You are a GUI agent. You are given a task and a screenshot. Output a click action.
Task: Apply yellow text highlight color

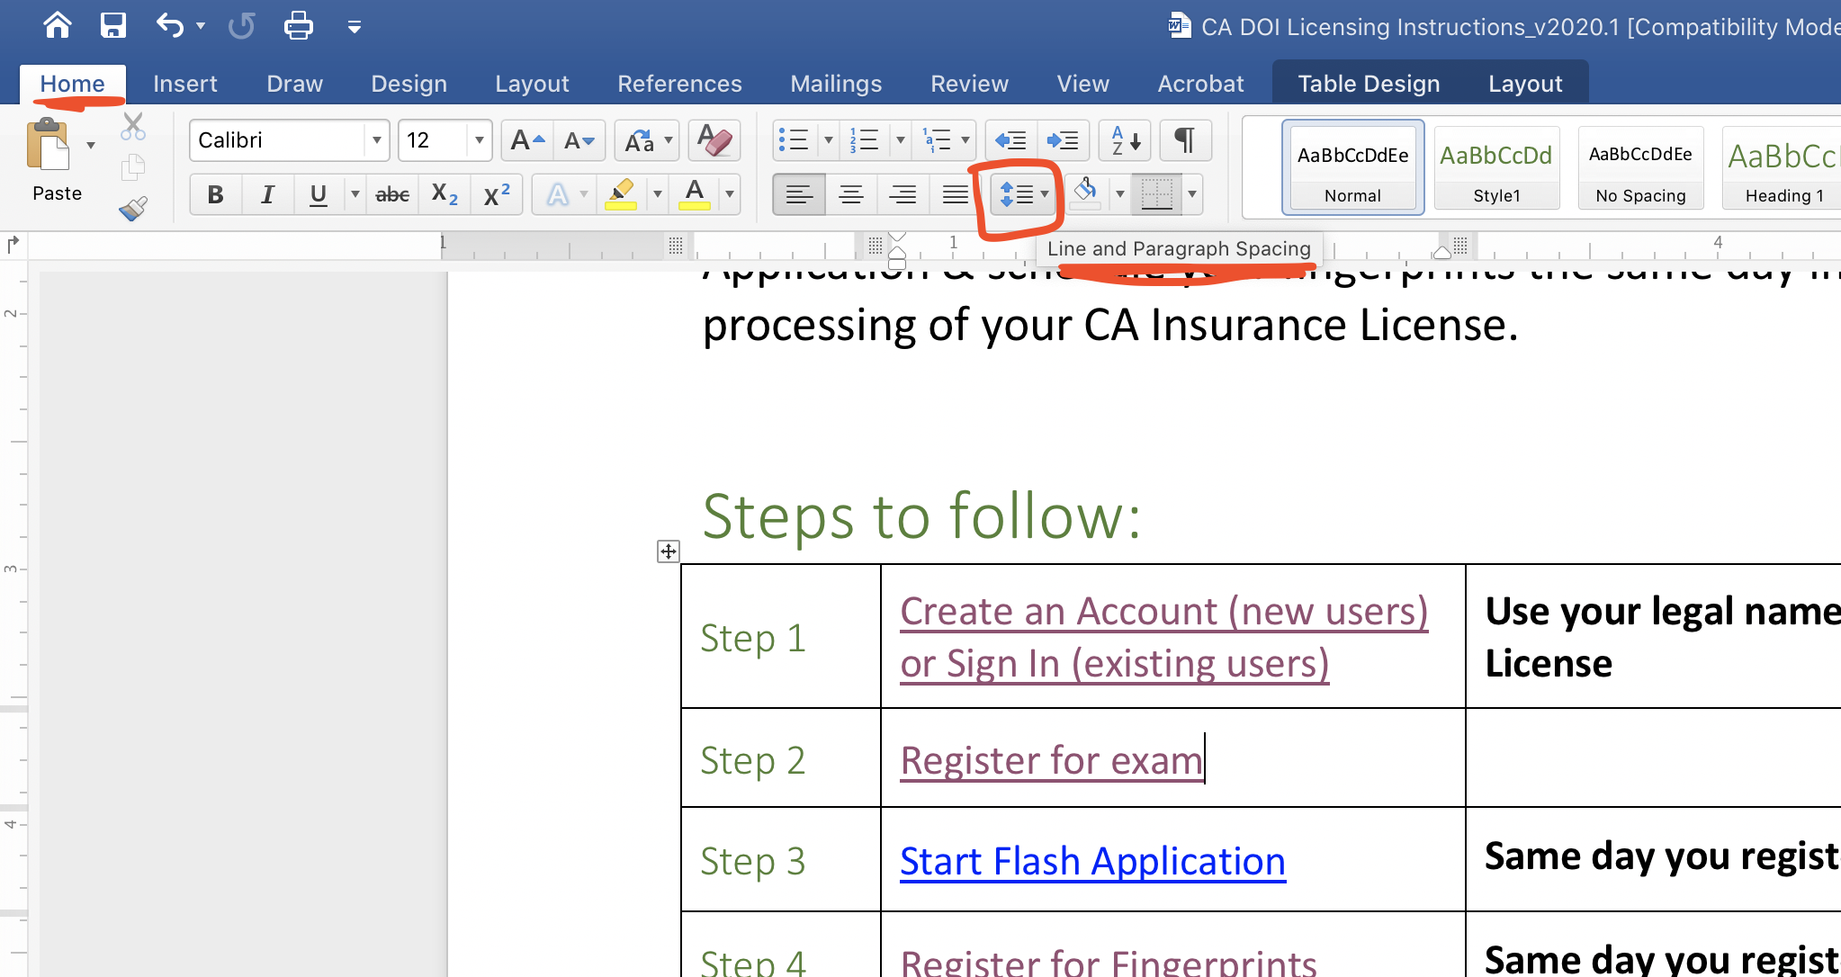pyautogui.click(x=621, y=193)
